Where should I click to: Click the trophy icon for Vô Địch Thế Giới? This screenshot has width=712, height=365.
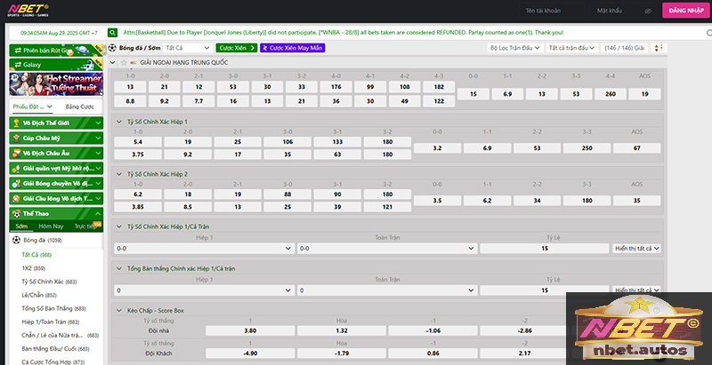pyautogui.click(x=16, y=122)
